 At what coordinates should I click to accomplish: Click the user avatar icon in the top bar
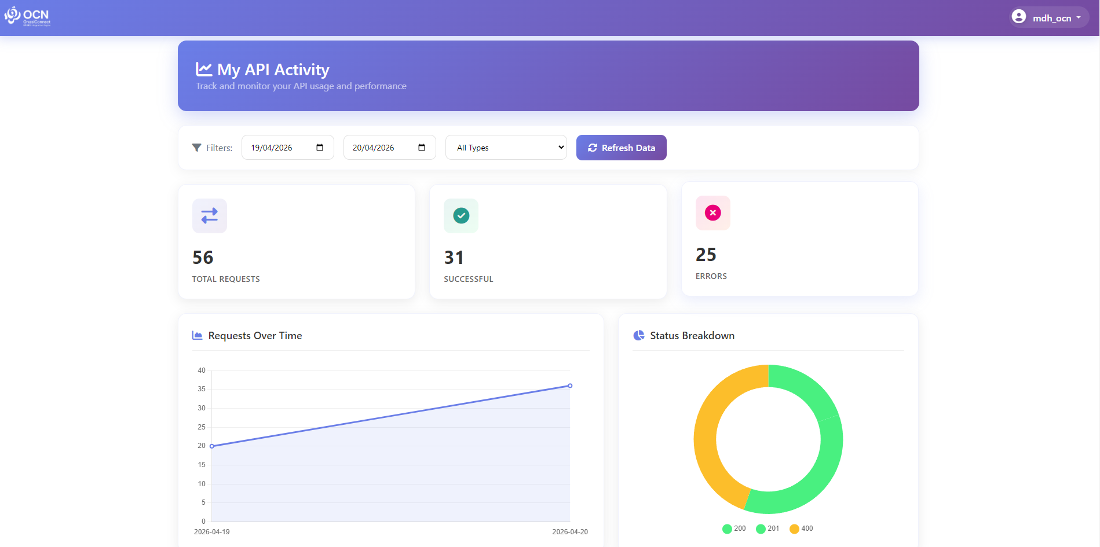click(1018, 17)
